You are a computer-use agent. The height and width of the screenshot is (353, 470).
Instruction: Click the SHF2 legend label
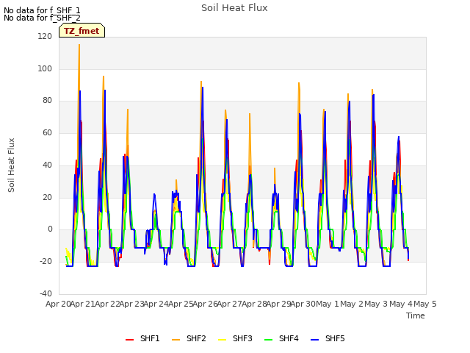point(196,338)
